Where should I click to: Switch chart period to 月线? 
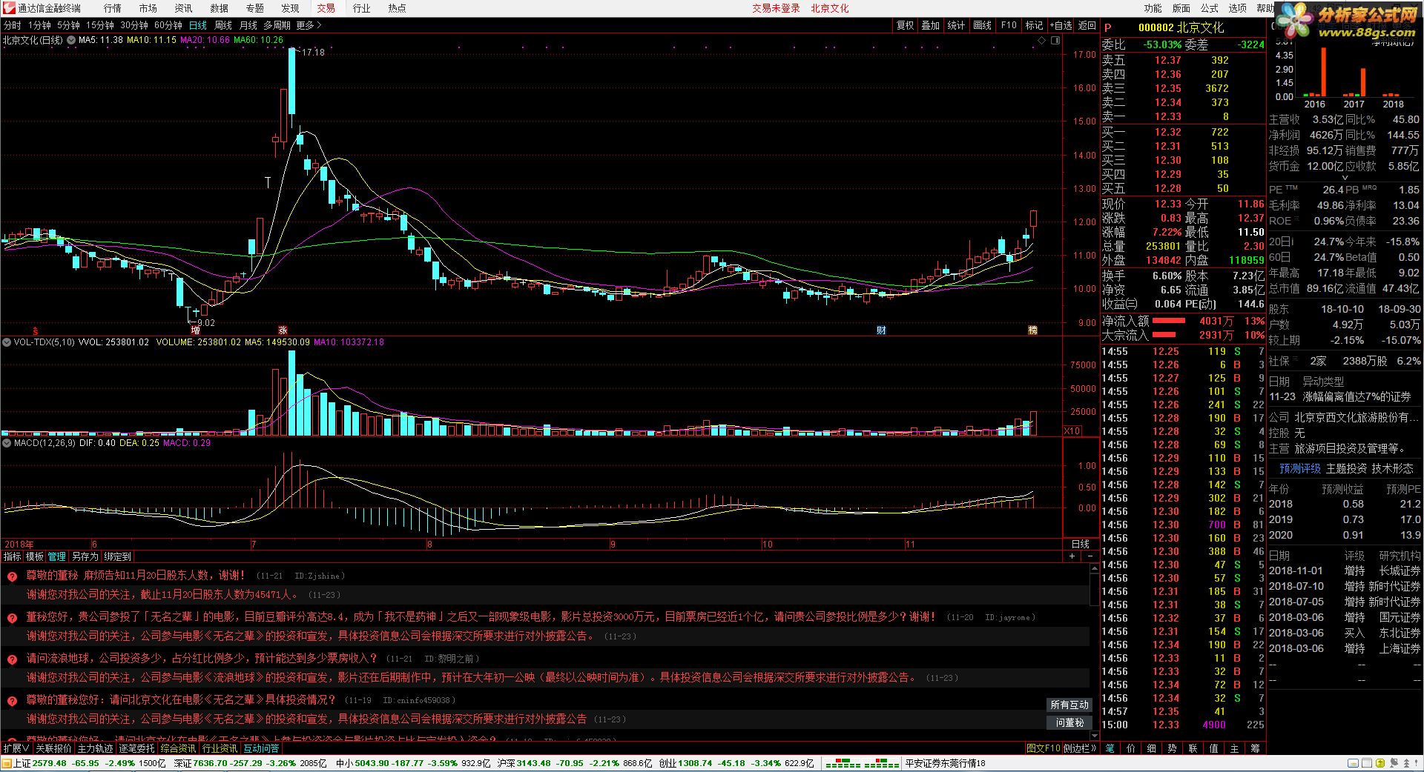pos(248,25)
